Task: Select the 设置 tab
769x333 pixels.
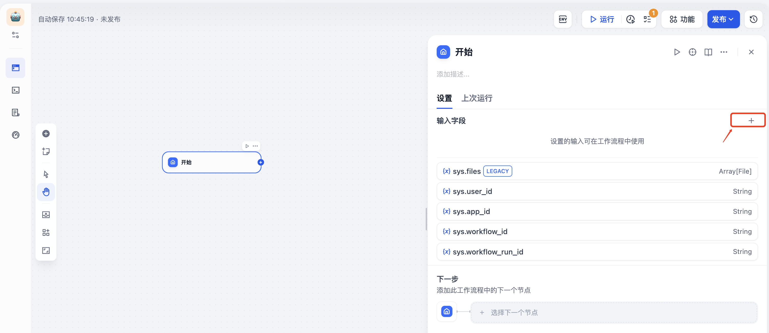Action: click(444, 98)
